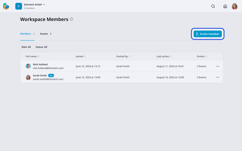Open Sarah Smith's name link
The image size is (242, 151).
tap(40, 75)
